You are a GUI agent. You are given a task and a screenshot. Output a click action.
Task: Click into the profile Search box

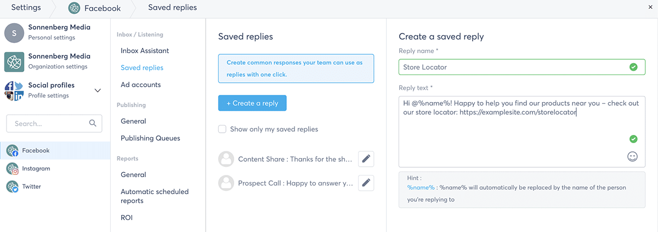[x=54, y=123]
